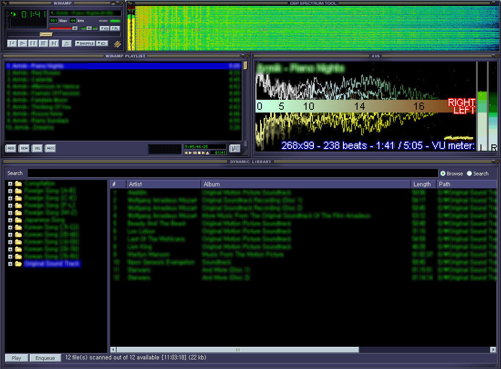This screenshot has height=369, width=501.
Task: Click playlist mini stop button
Action: point(199,153)
